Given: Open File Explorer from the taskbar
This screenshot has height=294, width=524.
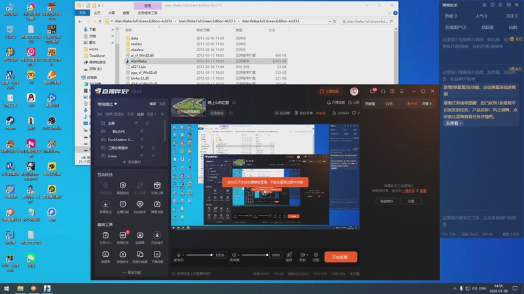Looking at the screenshot, I should click(20, 288).
